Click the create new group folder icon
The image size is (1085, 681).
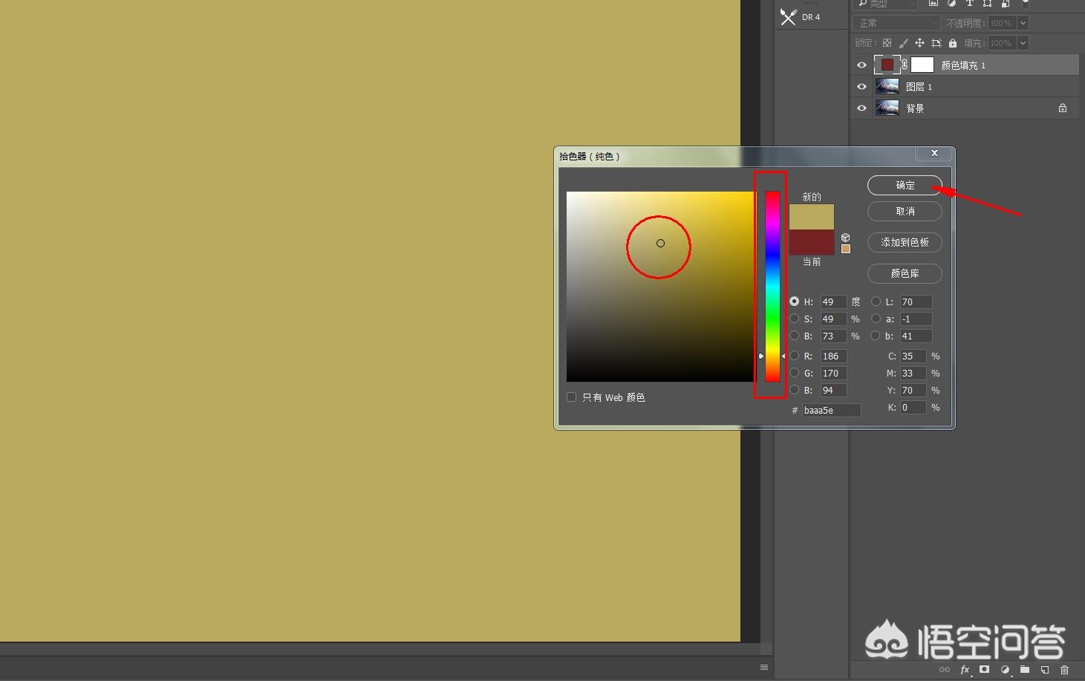[x=1025, y=669]
